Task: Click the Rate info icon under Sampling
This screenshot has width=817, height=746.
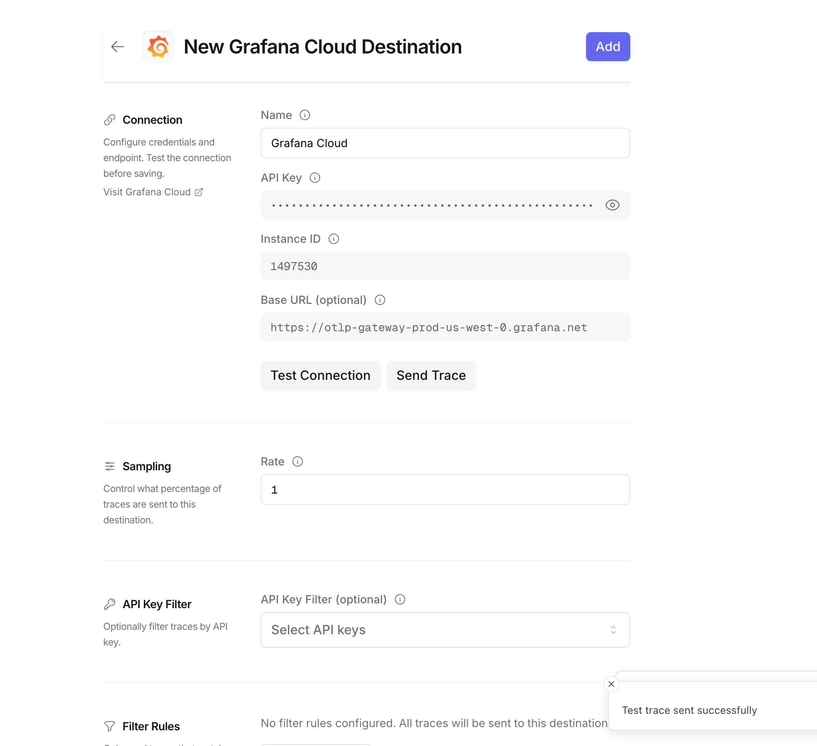Action: (x=298, y=461)
